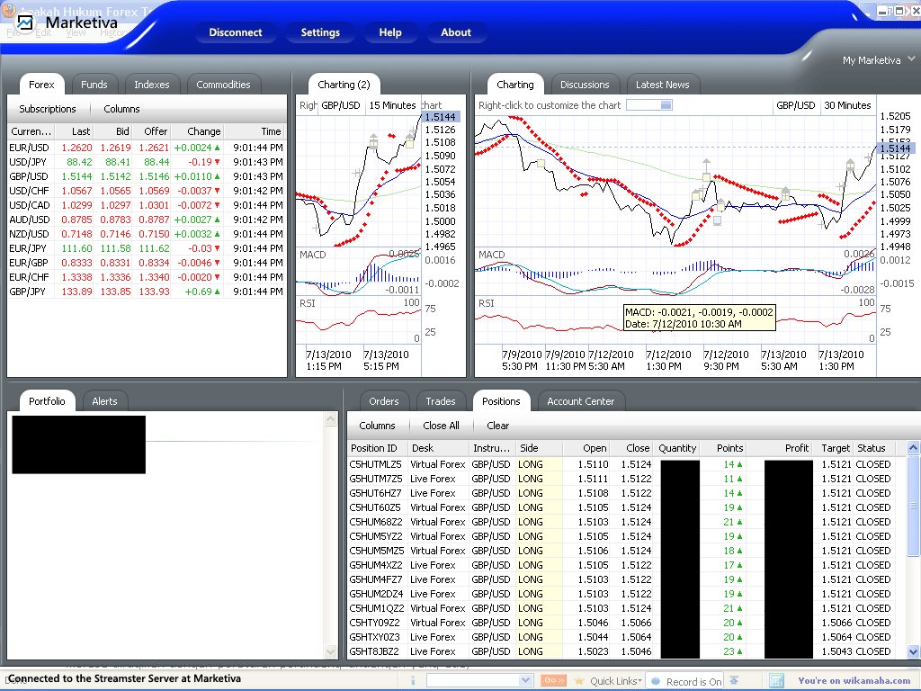Click Close All in Positions panel

pos(441,426)
